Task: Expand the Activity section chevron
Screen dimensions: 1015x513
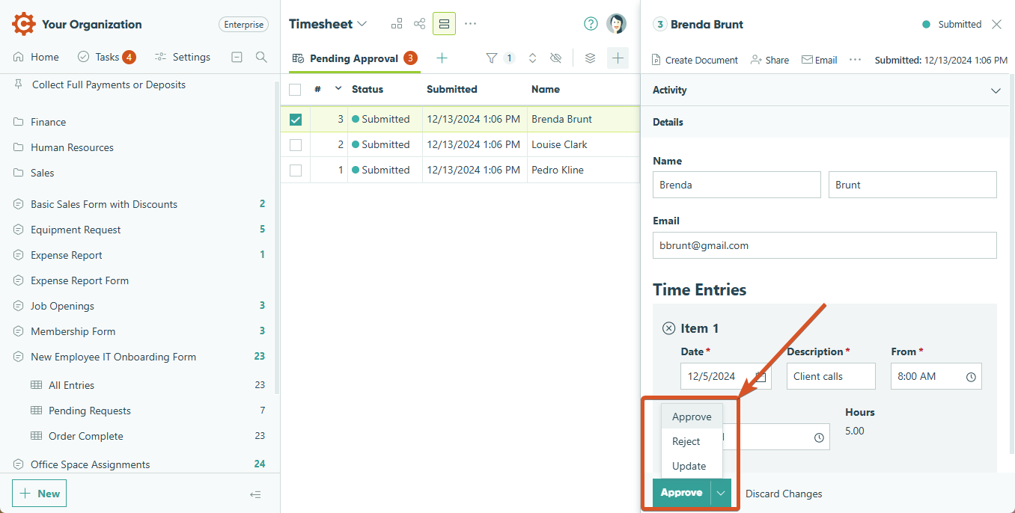Action: click(x=996, y=90)
